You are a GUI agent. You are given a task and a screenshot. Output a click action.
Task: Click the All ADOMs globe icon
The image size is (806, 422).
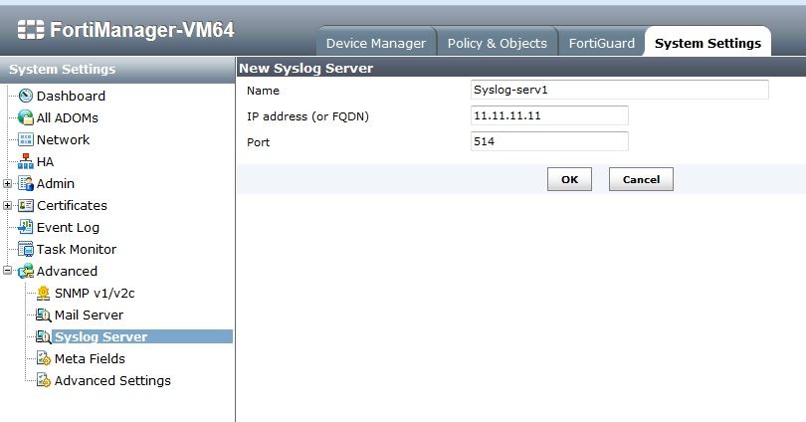tap(26, 117)
